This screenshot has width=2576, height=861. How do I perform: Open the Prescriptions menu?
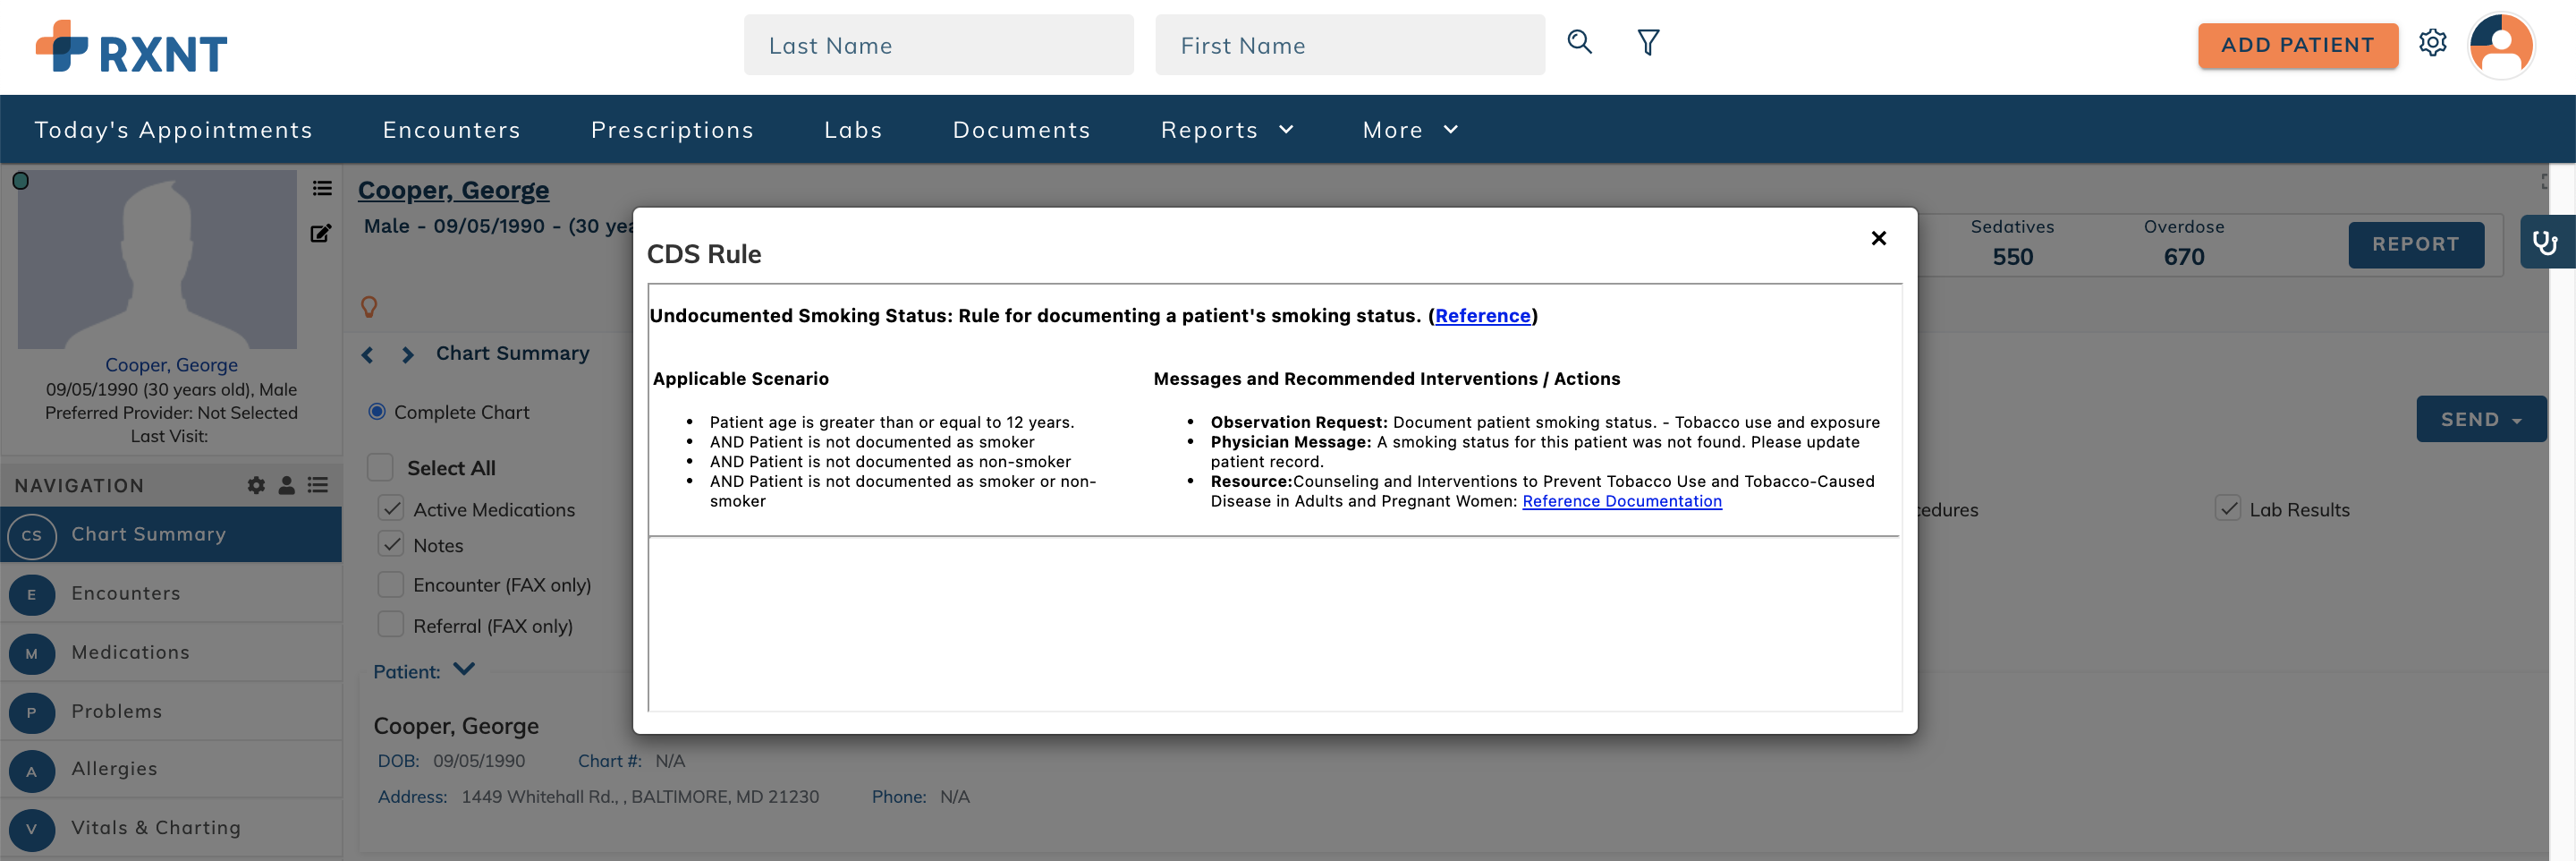tap(672, 130)
